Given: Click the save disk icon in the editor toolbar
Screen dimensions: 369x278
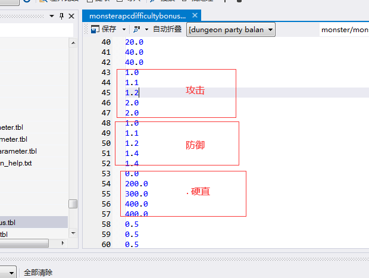Looking at the screenshot, I should click(95, 29).
